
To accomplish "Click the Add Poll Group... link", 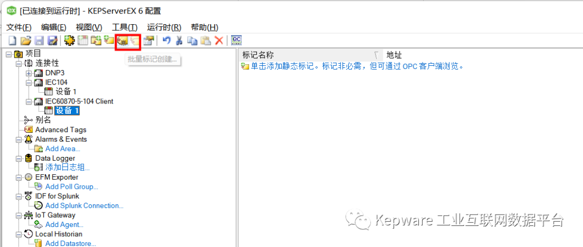I will click(x=72, y=187).
